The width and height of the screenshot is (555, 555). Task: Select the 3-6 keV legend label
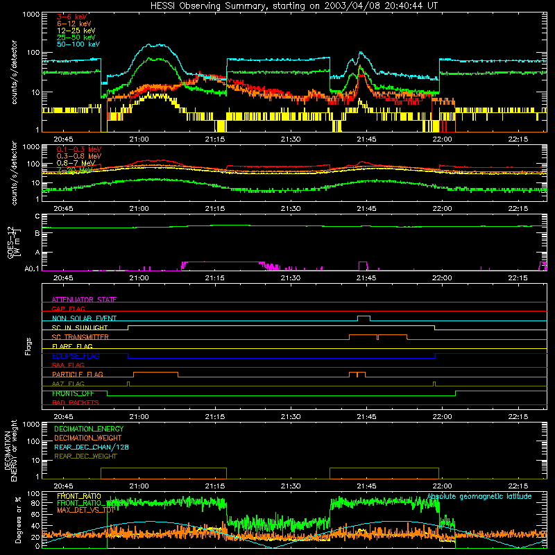[72, 17]
